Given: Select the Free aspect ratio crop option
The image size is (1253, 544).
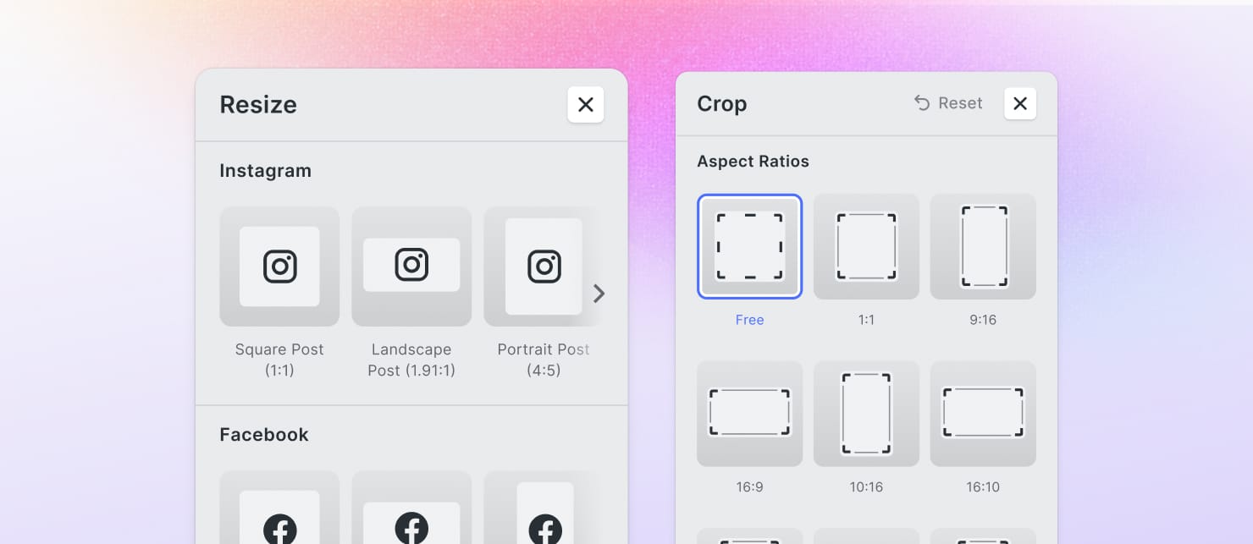Looking at the screenshot, I should [x=749, y=246].
